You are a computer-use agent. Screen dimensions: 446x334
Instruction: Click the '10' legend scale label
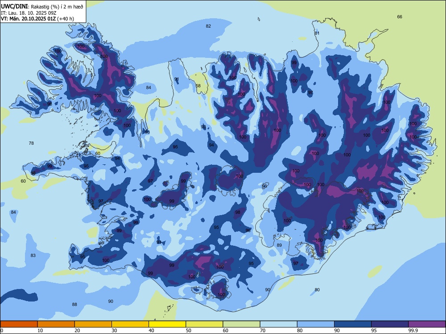[x=40, y=330]
